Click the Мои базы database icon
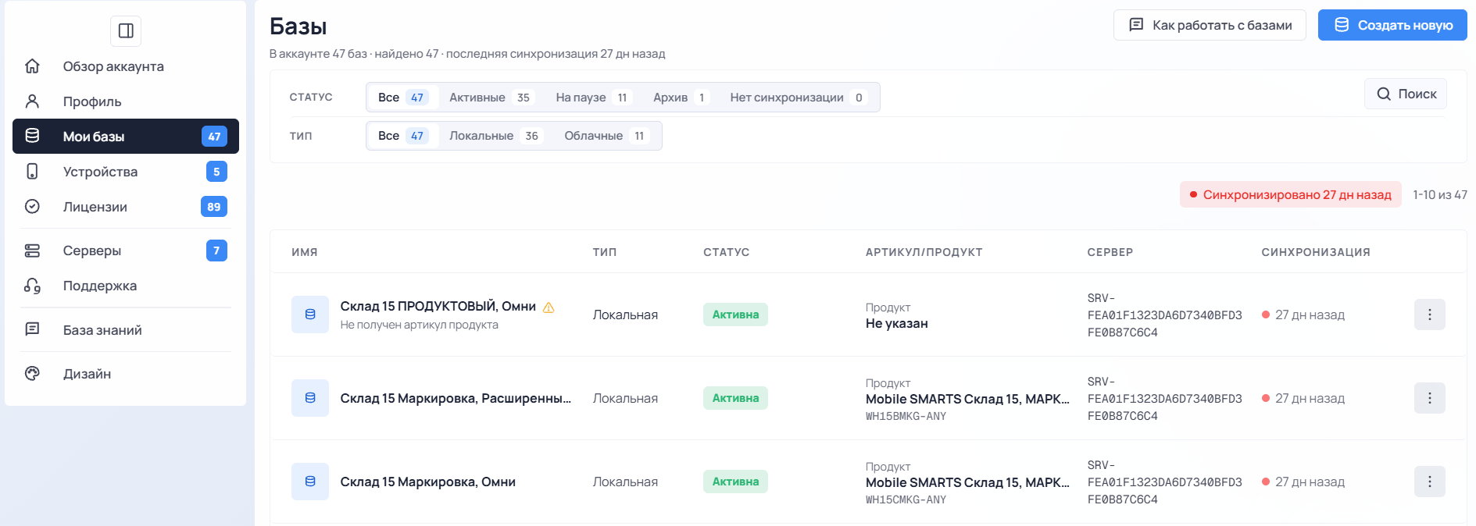The image size is (1476, 526). [32, 136]
